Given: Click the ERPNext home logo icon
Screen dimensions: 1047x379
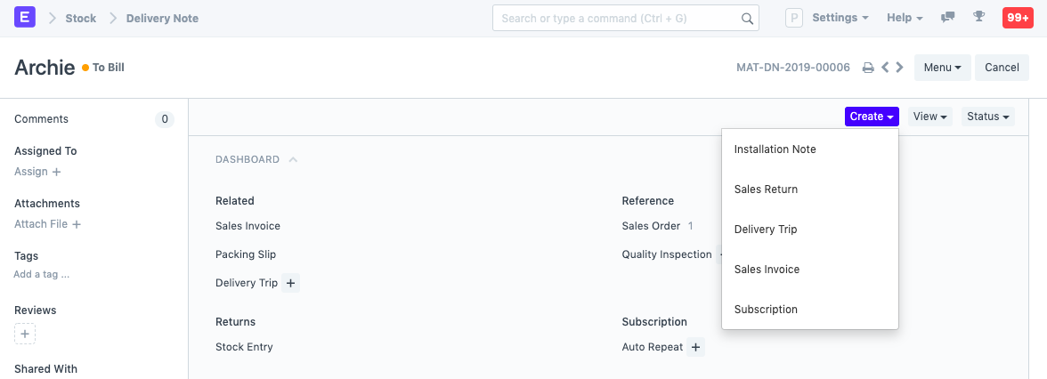Looking at the screenshot, I should 25,18.
